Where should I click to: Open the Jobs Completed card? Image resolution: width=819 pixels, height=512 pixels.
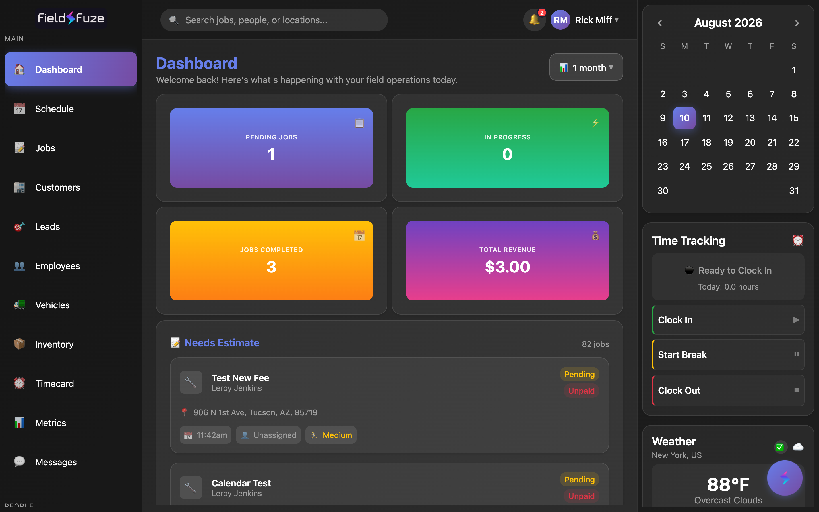pyautogui.click(x=271, y=260)
